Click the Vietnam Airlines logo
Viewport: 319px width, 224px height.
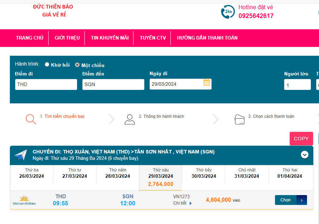click(24, 200)
